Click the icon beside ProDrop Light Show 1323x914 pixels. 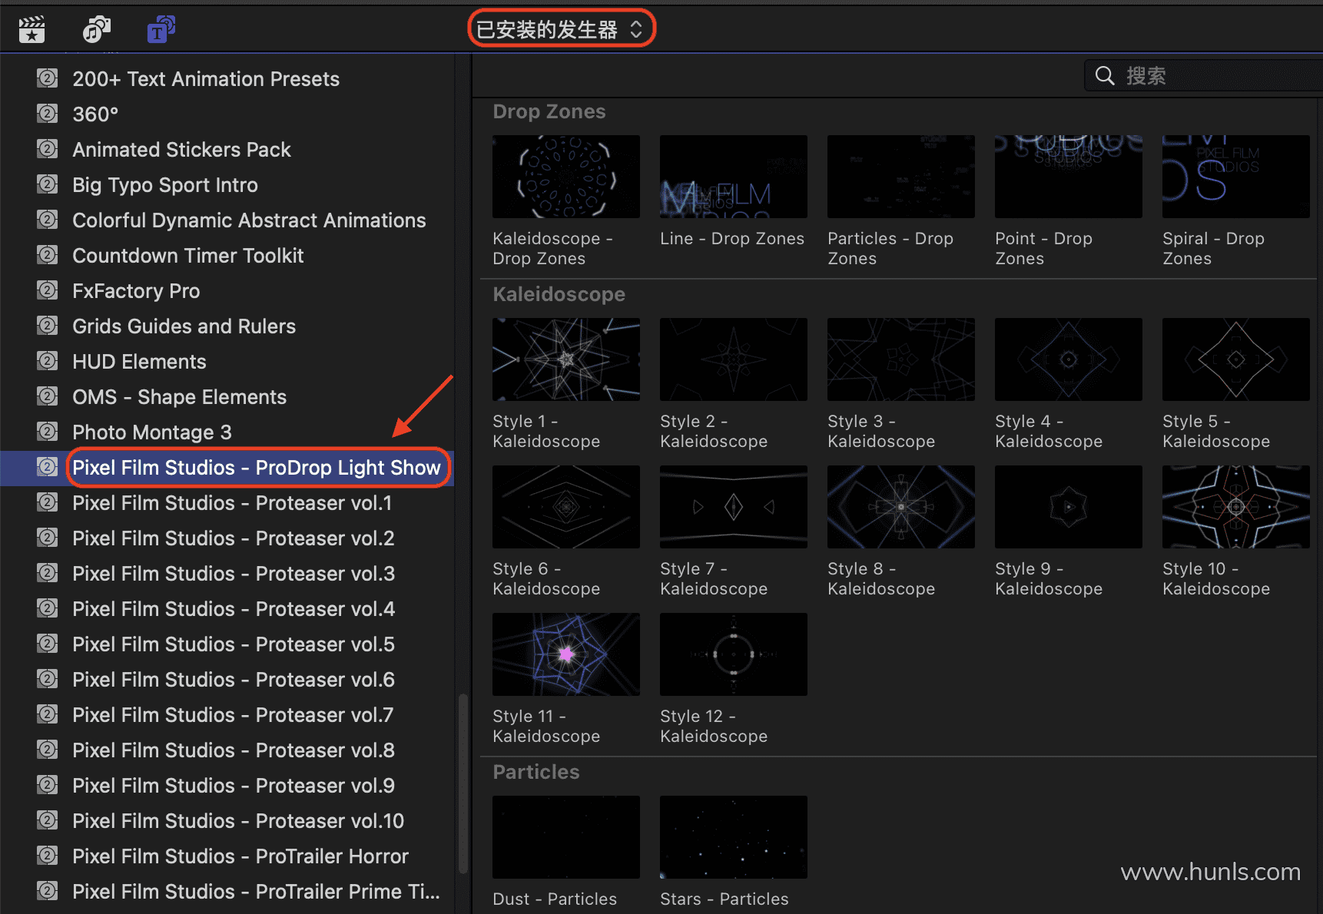48,467
